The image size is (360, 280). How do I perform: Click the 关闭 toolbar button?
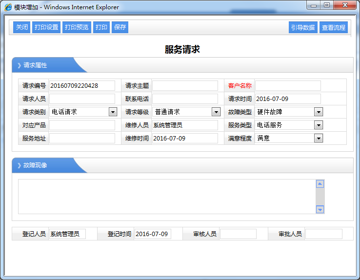tap(22, 27)
